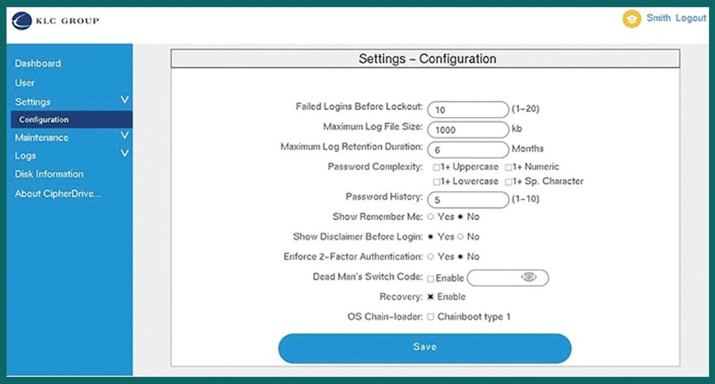Click the Failed Logins Before Lockout field
The width and height of the screenshot is (715, 384).
pos(467,110)
